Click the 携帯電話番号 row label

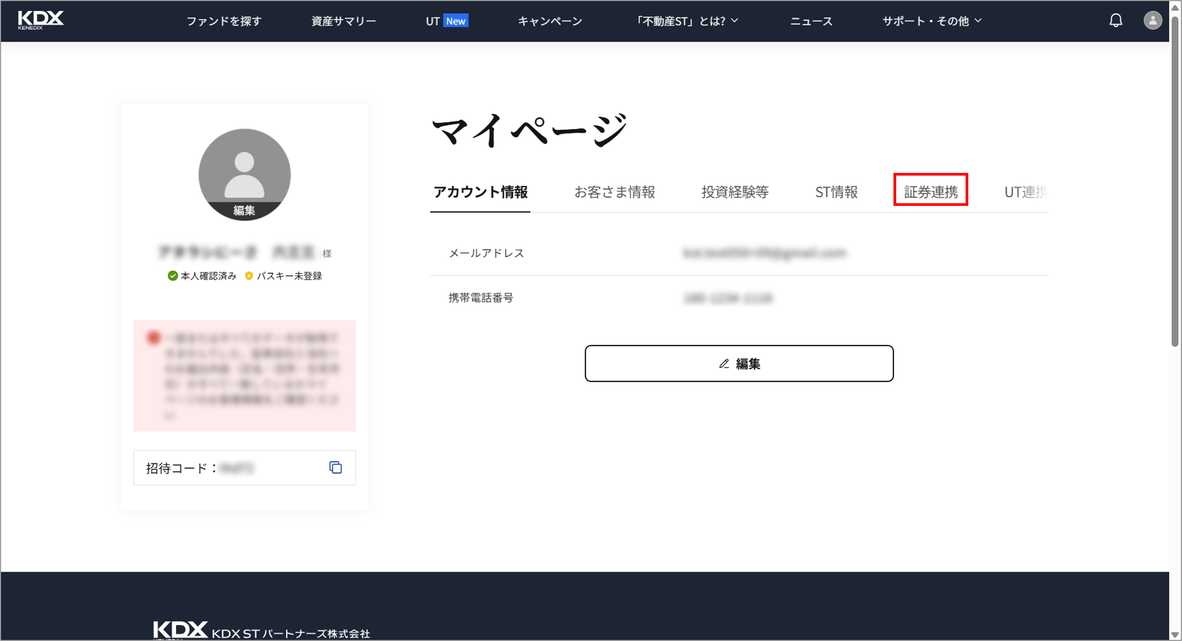[x=481, y=298]
